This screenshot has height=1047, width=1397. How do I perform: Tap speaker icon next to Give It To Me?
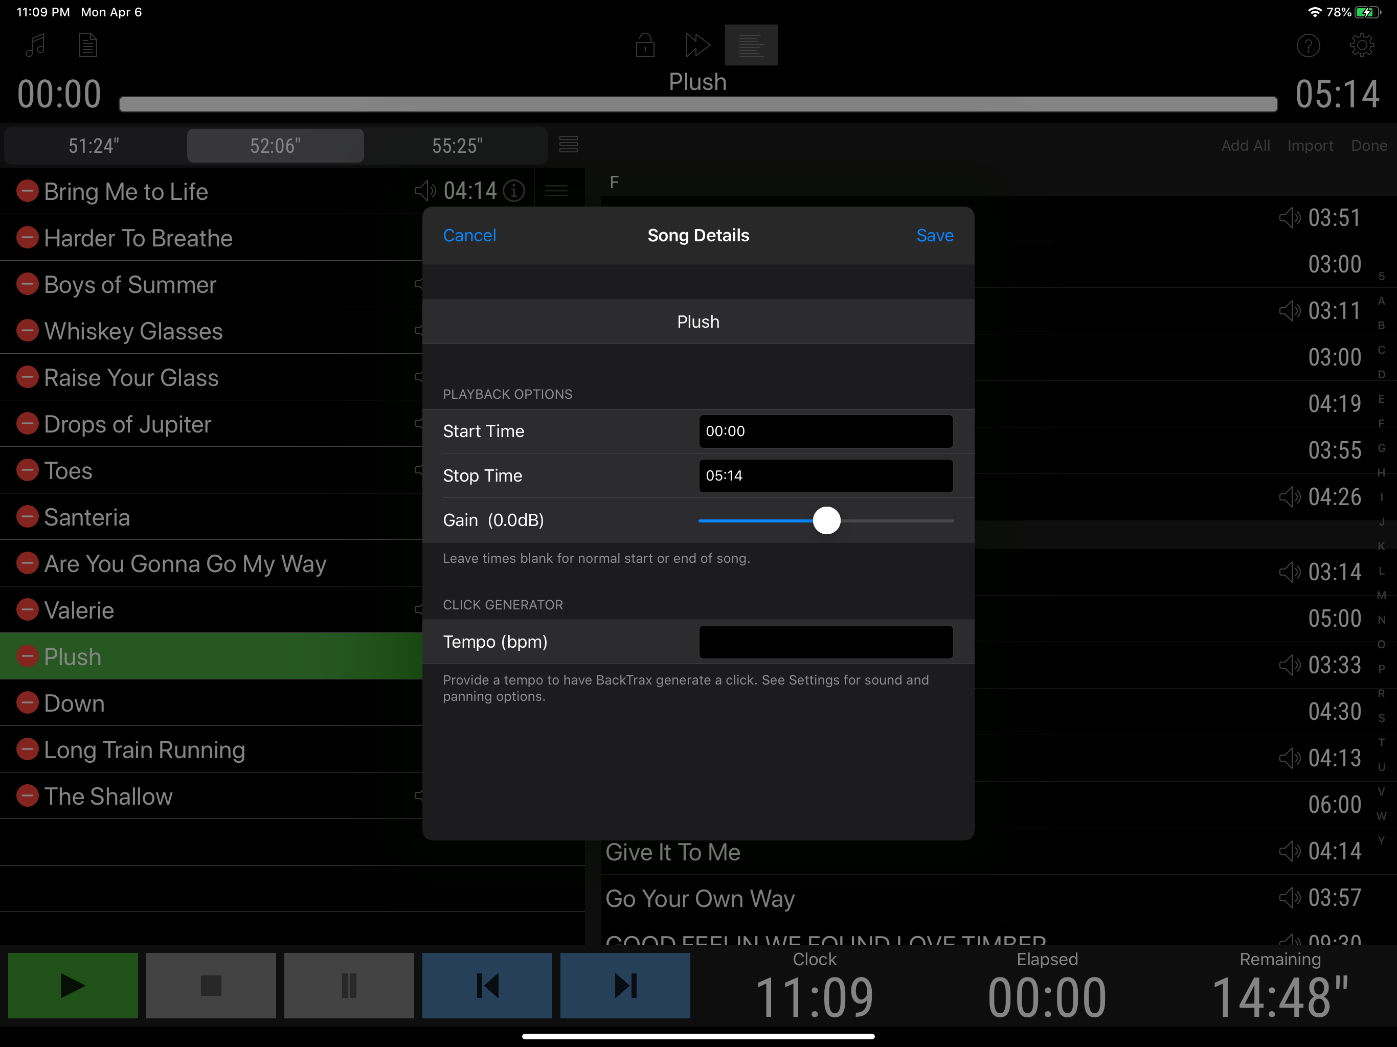1290,851
